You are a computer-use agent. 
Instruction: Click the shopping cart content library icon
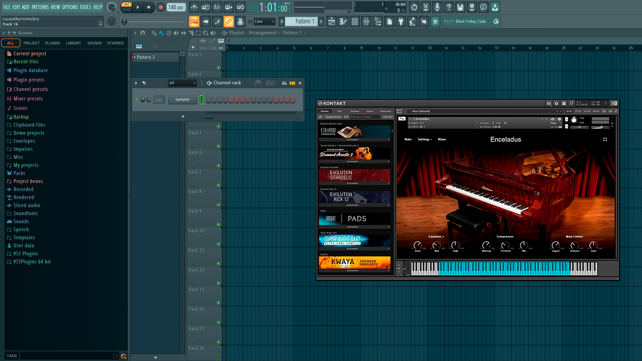[x=435, y=21]
